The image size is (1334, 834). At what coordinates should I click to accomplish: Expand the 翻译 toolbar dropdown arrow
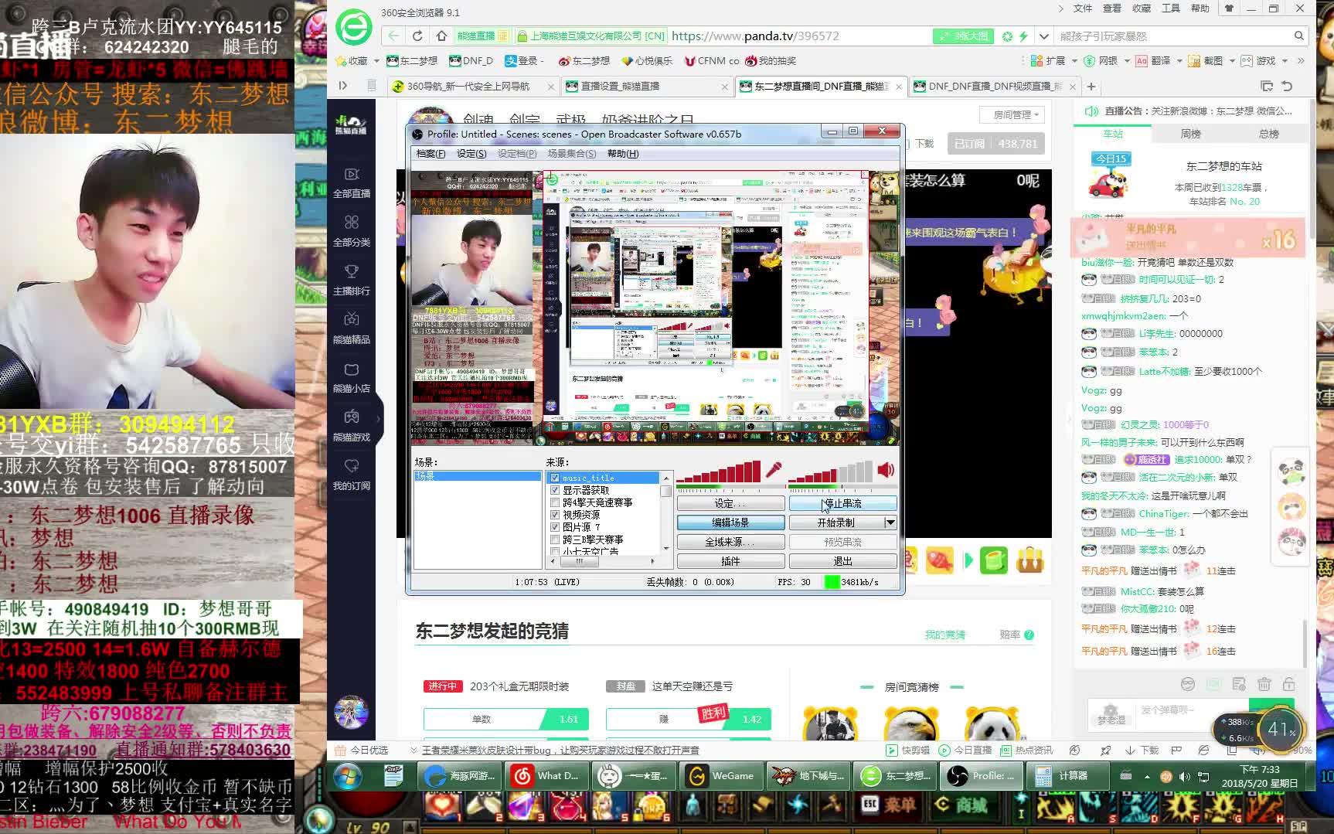point(1179,60)
